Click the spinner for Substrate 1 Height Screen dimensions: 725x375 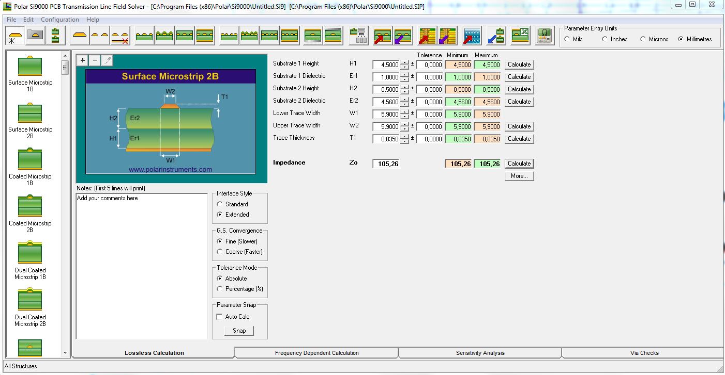(404, 65)
